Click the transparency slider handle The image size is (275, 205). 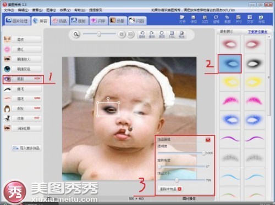[x=204, y=153]
